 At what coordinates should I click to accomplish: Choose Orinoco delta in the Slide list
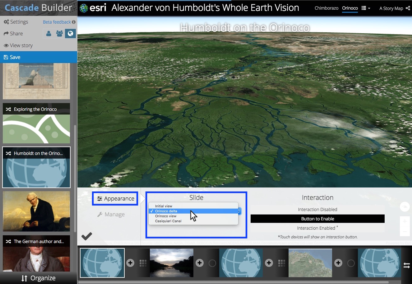(193, 211)
